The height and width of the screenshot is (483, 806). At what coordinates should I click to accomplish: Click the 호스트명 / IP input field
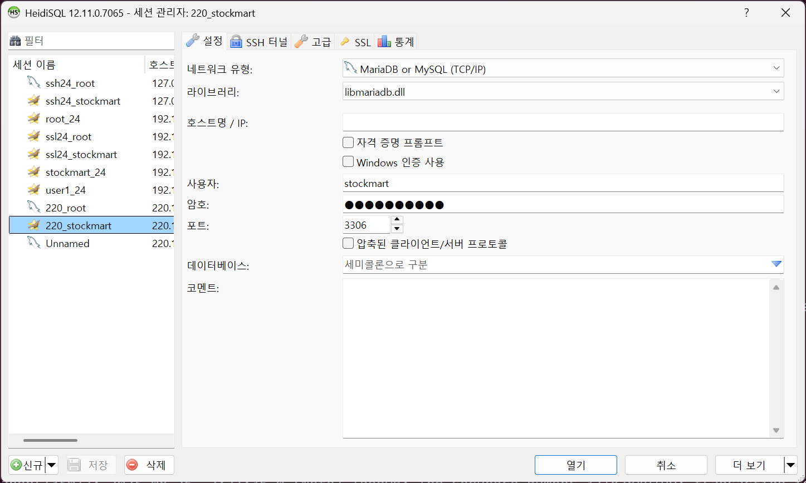pos(563,122)
